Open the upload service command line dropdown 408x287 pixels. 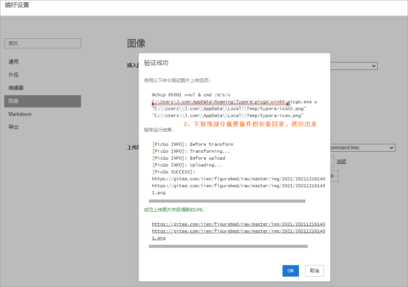pos(362,148)
